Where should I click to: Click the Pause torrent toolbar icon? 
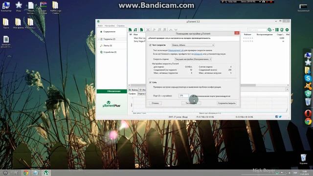click(x=159, y=30)
